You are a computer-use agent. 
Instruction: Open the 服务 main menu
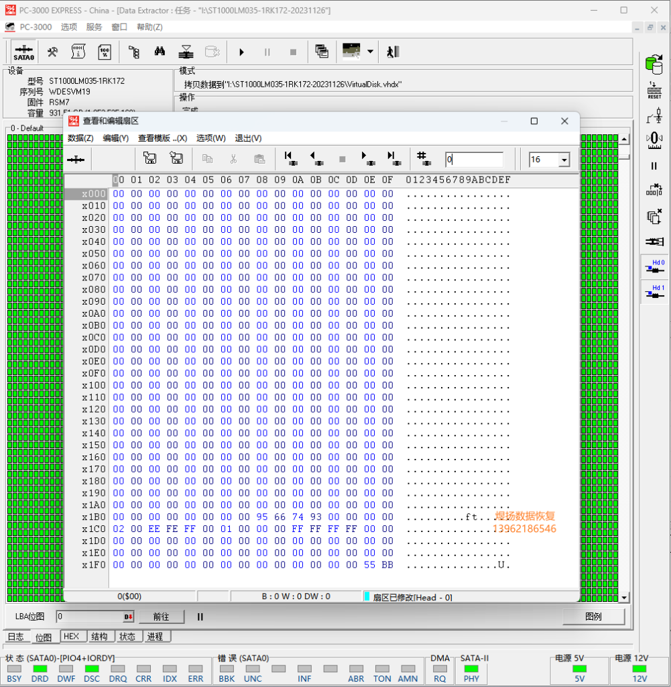pos(94,27)
